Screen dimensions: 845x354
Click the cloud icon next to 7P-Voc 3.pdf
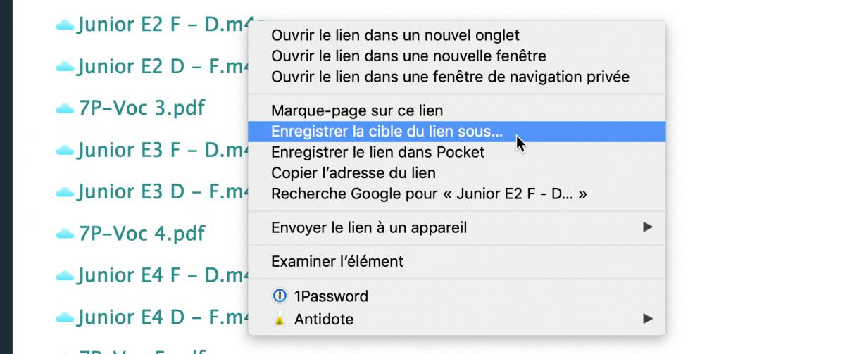coord(65,108)
